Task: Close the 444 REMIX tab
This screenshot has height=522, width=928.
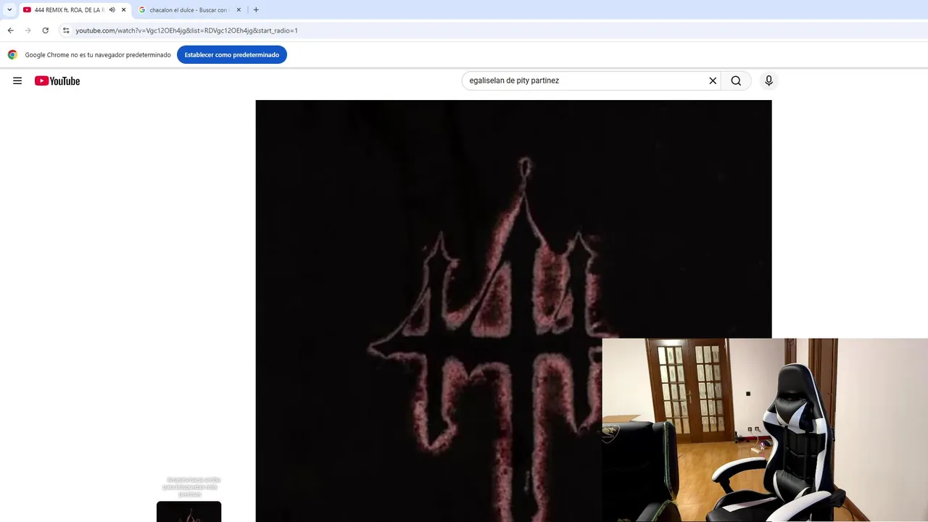Action: (x=124, y=10)
